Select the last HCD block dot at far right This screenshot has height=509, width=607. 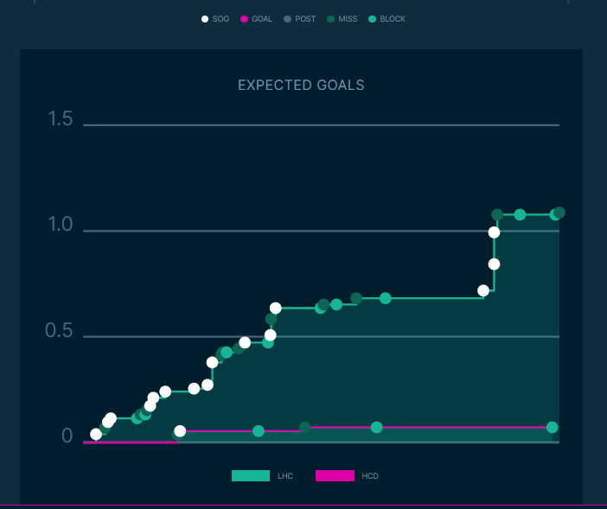552,428
